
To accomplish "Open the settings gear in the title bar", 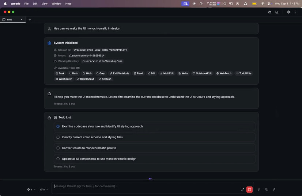I will click(x=288, y=12).
